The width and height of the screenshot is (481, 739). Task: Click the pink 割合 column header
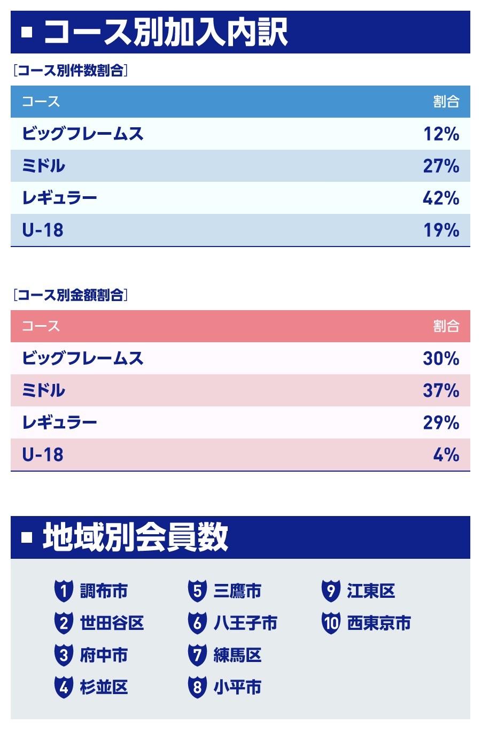pyautogui.click(x=446, y=326)
